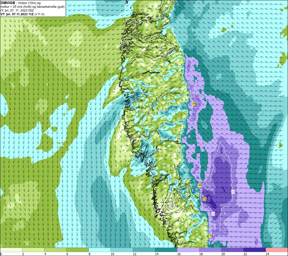
Task: Click the legend scale number "20"
Action: (x=223, y=254)
